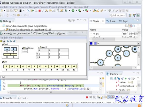
Task: Toggle Skip All Breakpoints icon
Action: click(x=28, y=11)
